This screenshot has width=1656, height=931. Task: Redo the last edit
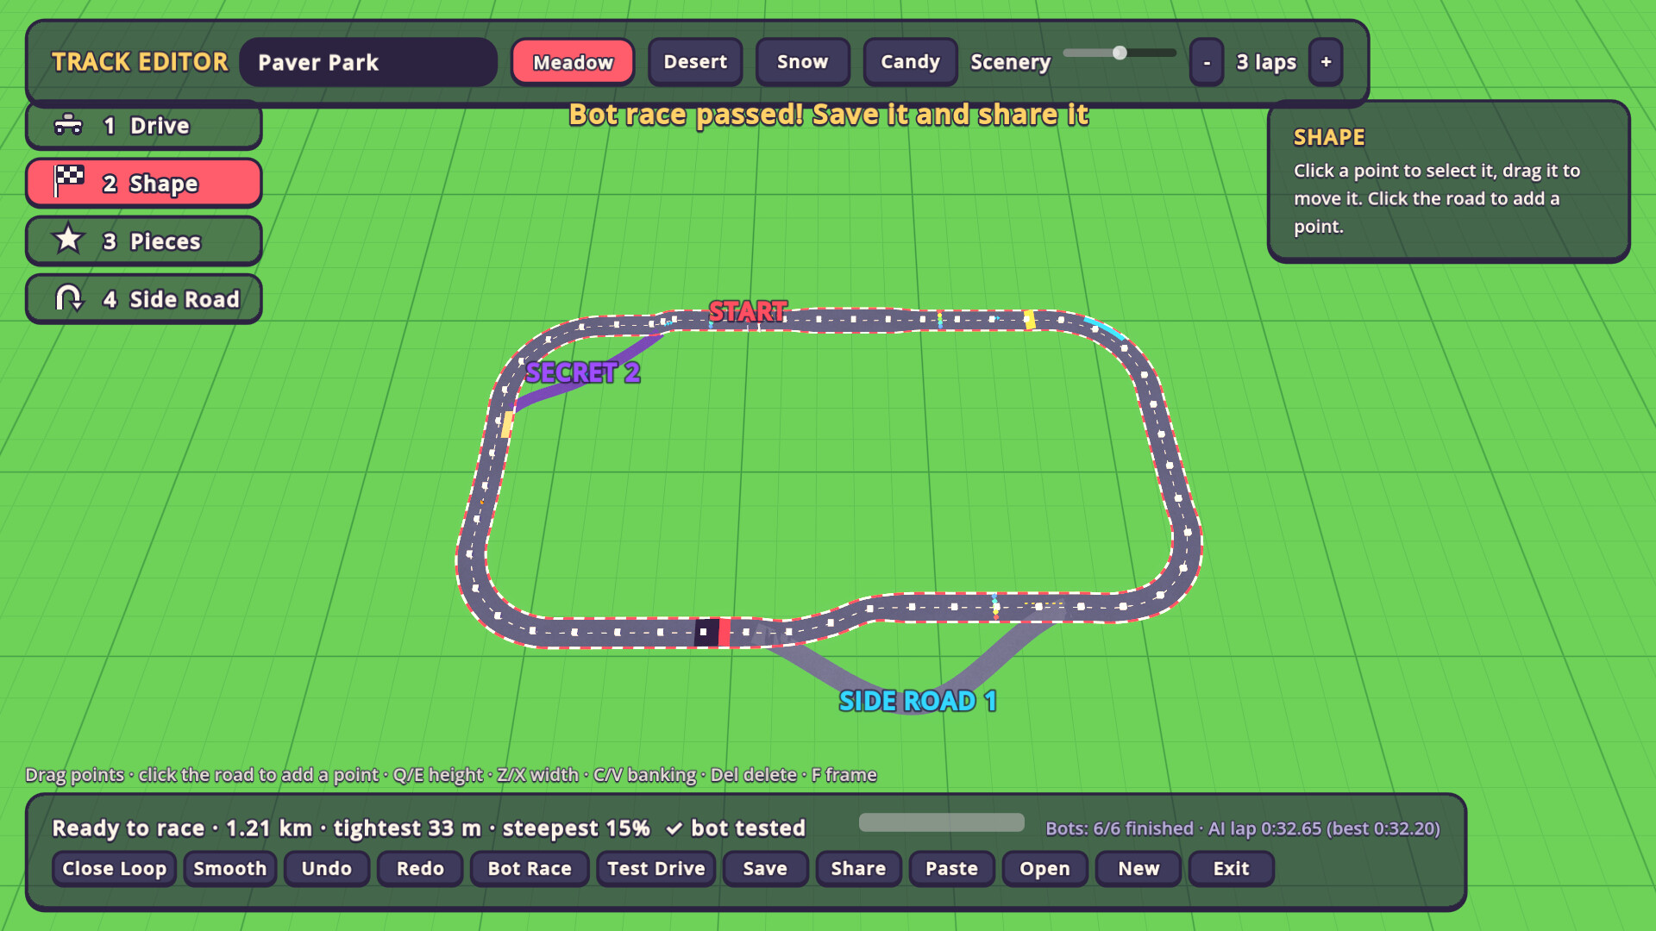(420, 869)
